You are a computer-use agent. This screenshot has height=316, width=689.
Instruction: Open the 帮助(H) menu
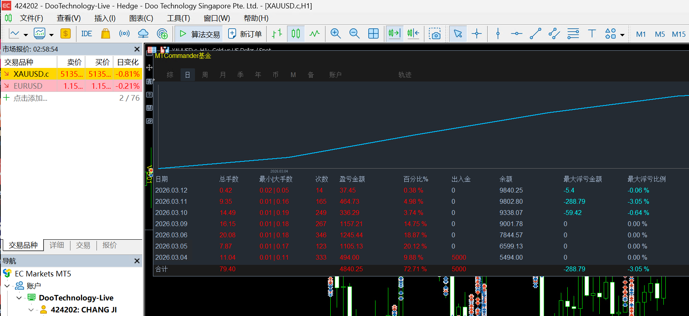pos(256,18)
